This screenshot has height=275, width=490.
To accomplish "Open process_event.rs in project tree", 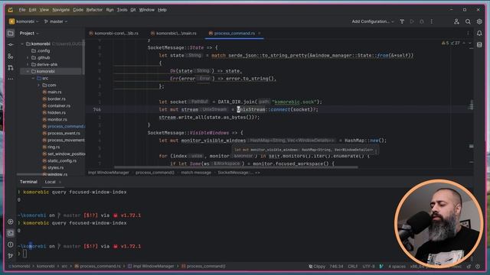I will (61, 133).
